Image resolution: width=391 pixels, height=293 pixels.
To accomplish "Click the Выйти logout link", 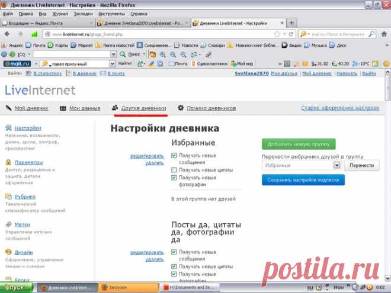I will point(369,73).
